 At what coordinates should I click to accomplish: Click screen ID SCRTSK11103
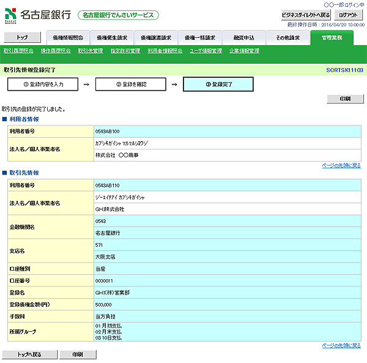[x=344, y=70]
